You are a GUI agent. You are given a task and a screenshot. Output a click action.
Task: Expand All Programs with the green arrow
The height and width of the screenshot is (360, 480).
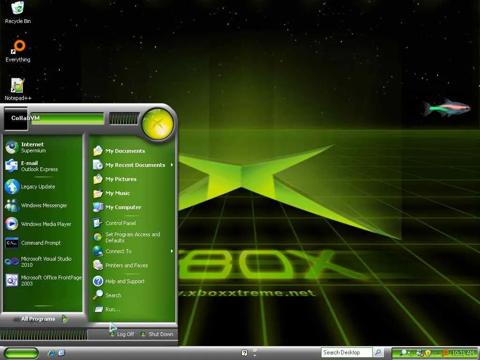tap(65, 319)
